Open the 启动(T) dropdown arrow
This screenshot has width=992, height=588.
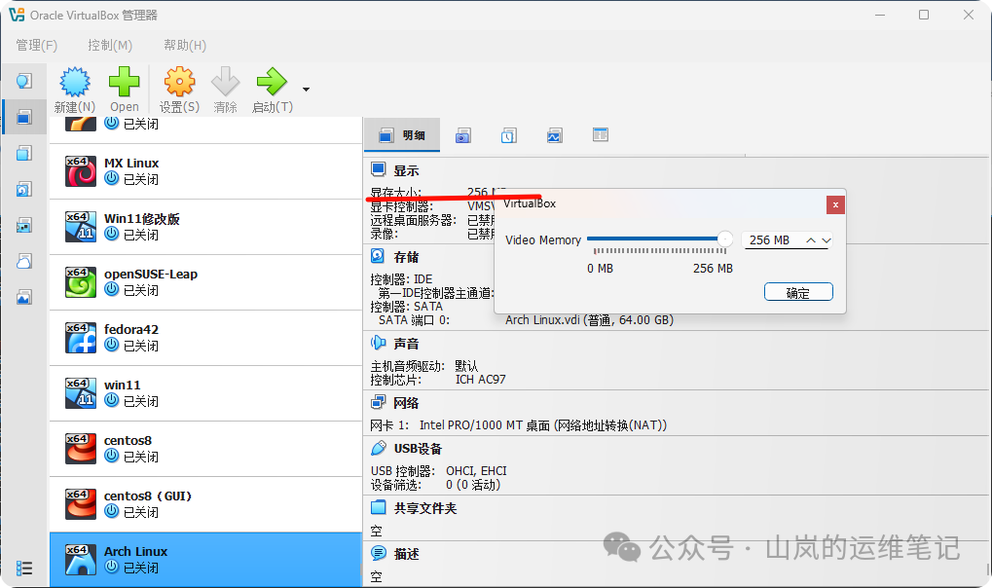[304, 90]
